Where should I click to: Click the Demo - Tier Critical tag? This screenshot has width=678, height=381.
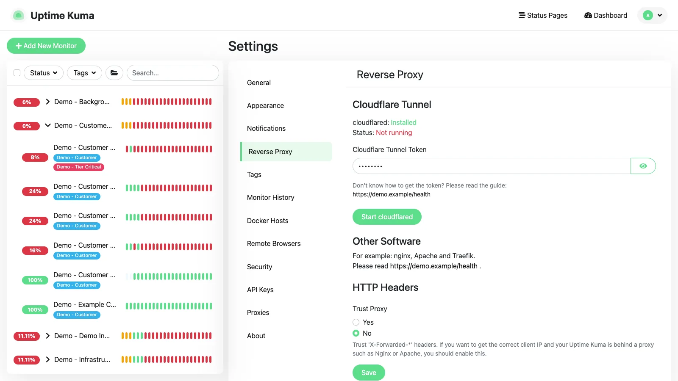click(x=79, y=167)
